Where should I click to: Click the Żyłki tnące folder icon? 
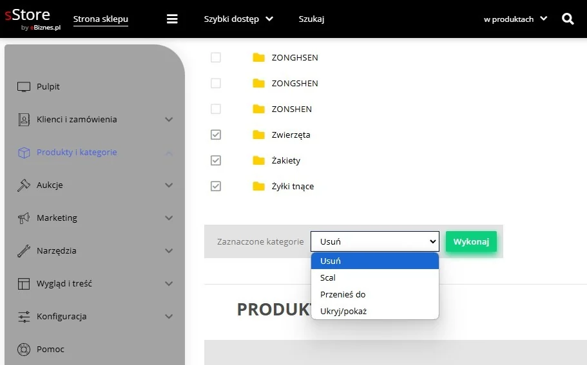(x=258, y=186)
